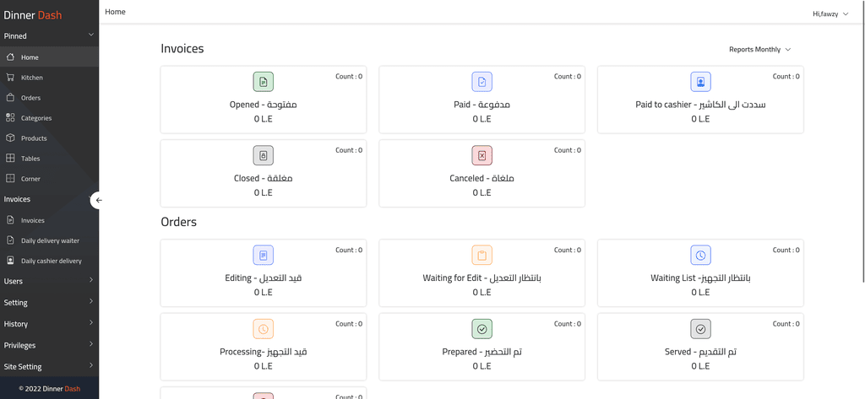Viewport: 865px width, 399px height.
Task: Expand the Site Setting sidebar section
Action: tap(91, 366)
